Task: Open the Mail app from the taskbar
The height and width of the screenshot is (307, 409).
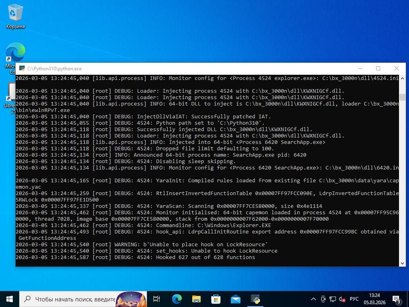Action: pyautogui.click(x=235, y=299)
